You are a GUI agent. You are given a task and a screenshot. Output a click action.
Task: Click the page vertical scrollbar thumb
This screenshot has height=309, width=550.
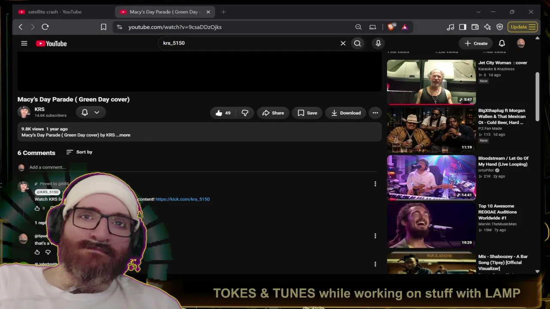coord(538,97)
